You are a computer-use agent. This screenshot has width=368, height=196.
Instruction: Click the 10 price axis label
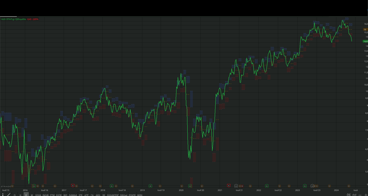[367, 91]
